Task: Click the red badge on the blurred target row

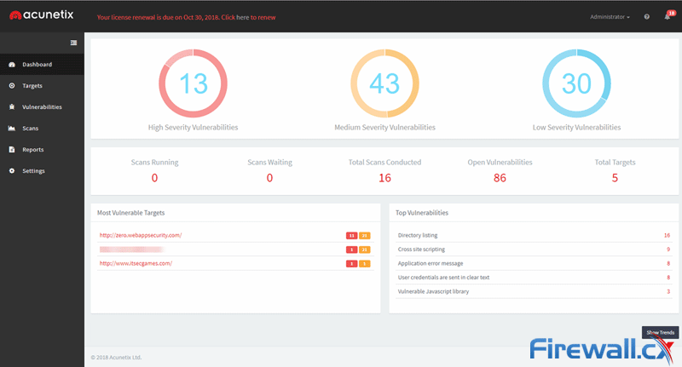Action: click(x=351, y=249)
